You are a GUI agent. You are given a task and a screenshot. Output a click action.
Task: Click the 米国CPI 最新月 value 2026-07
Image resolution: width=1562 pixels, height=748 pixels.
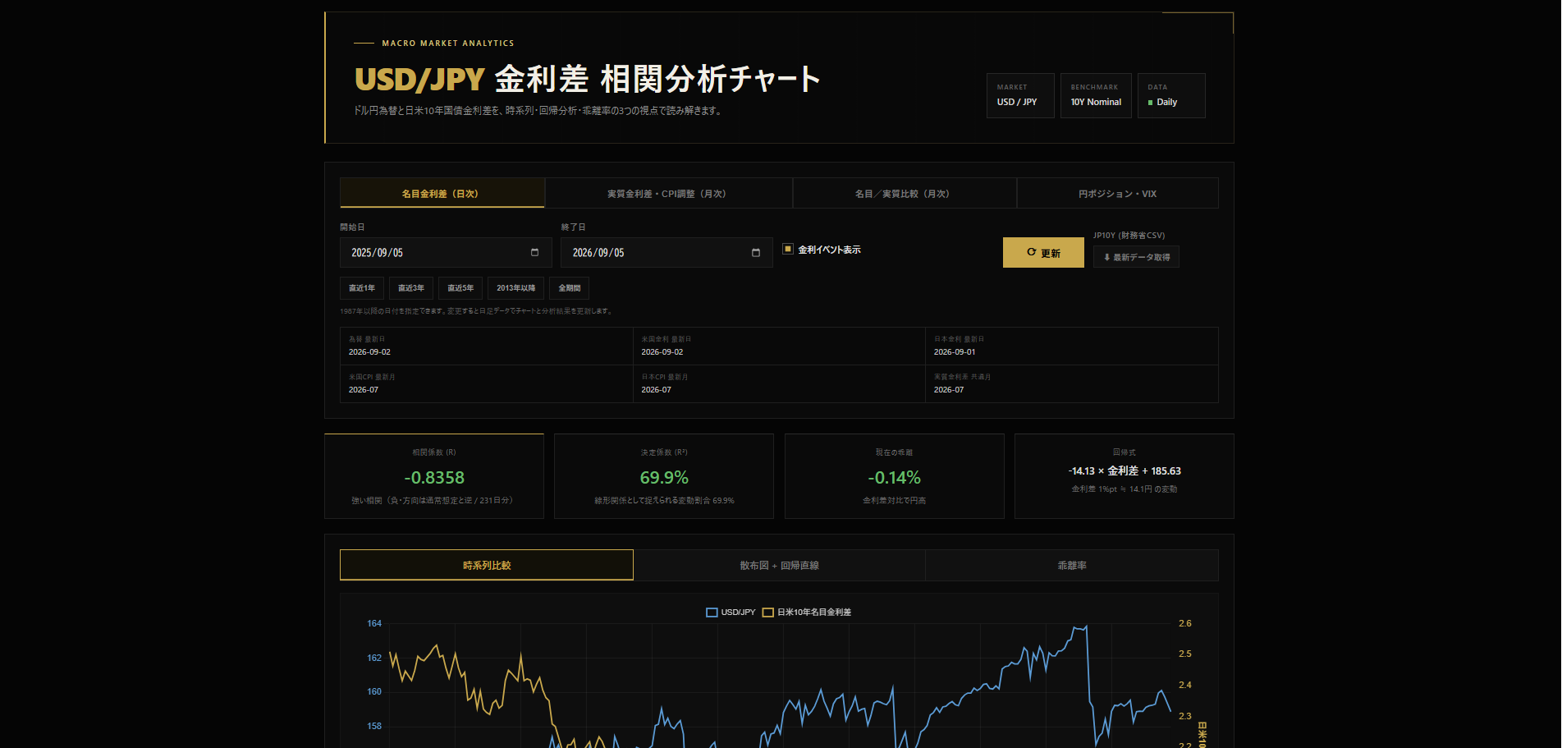pyautogui.click(x=364, y=389)
